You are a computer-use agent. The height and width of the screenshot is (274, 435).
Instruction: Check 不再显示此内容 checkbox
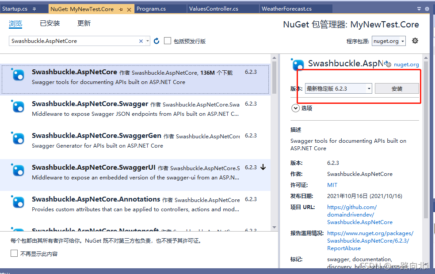pyautogui.click(x=13, y=253)
